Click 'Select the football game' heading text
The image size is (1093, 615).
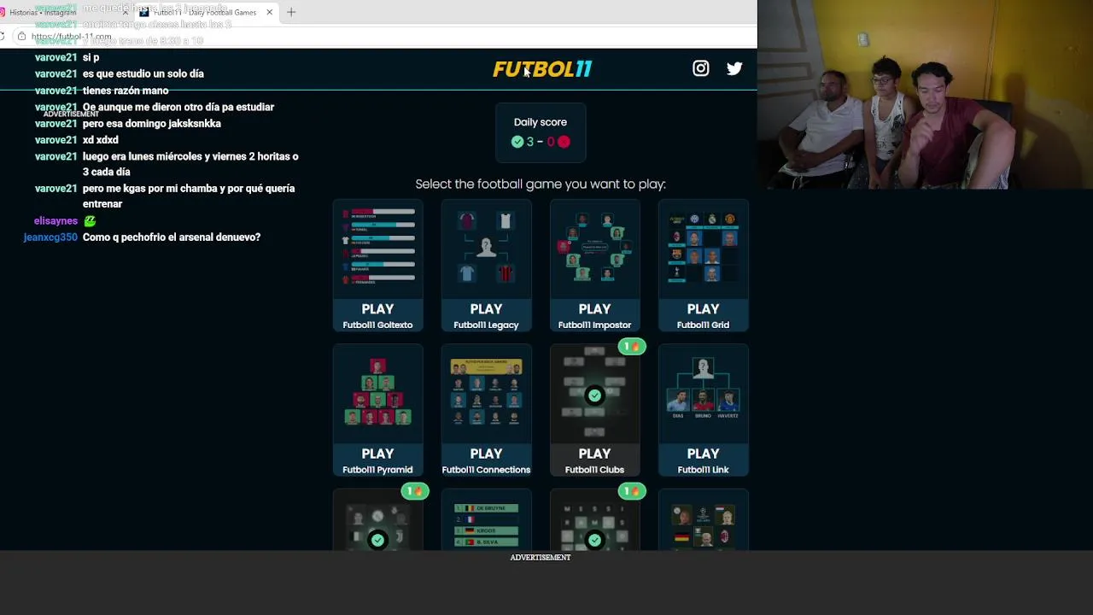[541, 184]
